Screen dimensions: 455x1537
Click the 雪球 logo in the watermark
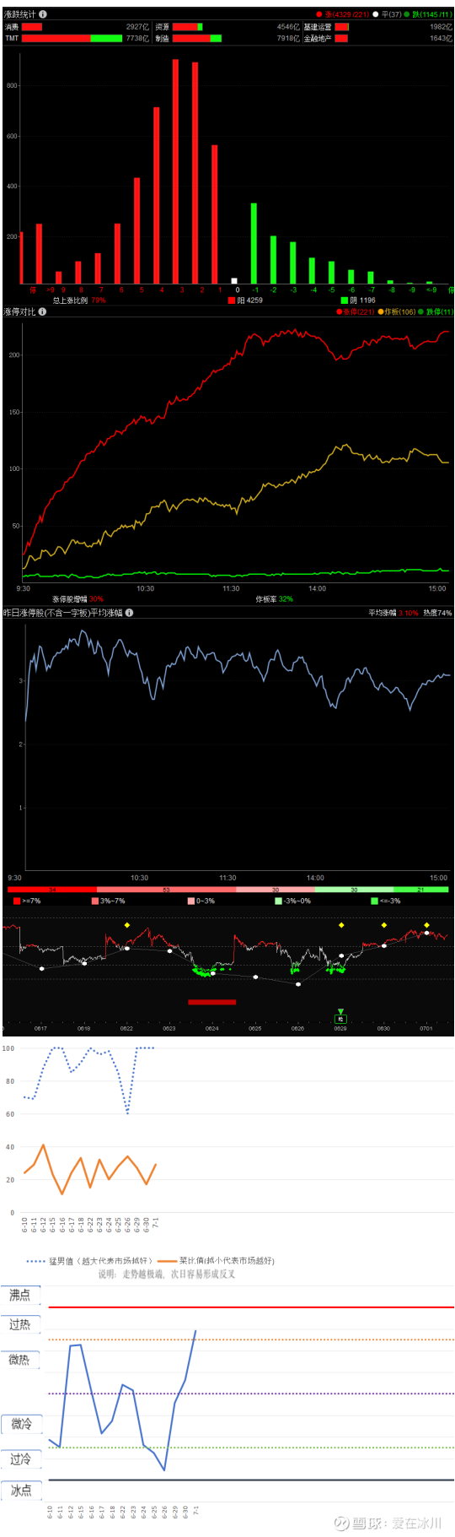(x=341, y=1523)
